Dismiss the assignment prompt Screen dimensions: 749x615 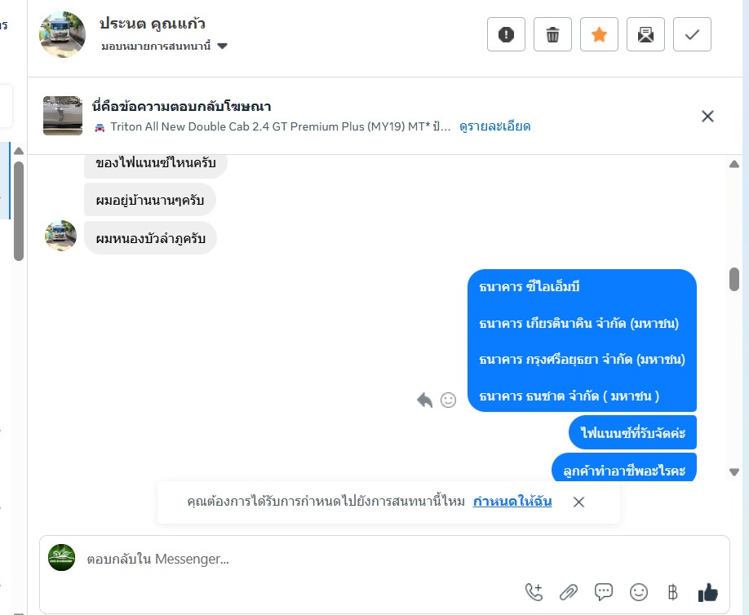(x=578, y=502)
